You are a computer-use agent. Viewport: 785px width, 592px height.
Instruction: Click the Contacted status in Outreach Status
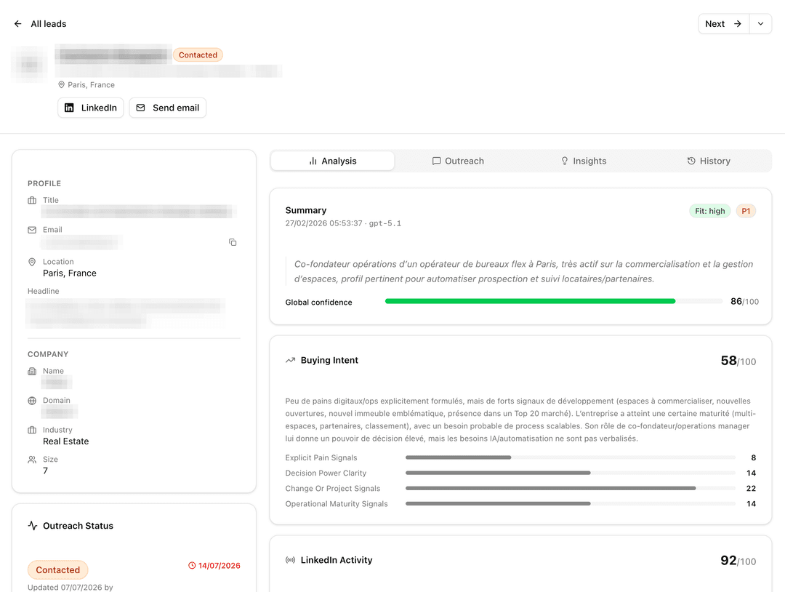pyautogui.click(x=57, y=570)
